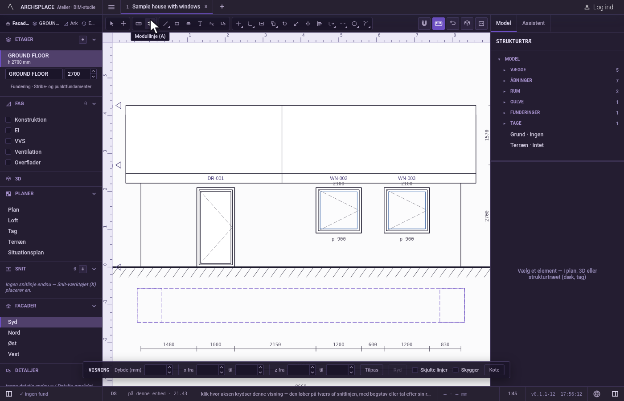Activate the pan/move view tool

click(x=123, y=24)
